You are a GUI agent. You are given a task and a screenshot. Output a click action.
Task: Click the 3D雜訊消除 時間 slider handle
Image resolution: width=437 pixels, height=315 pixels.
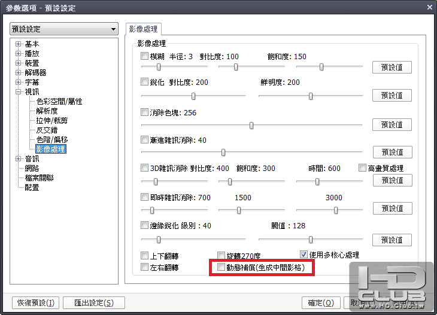pyautogui.click(x=317, y=182)
